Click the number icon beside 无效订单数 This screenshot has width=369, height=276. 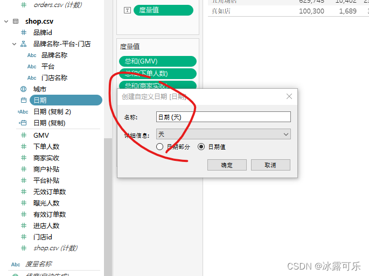point(24,192)
